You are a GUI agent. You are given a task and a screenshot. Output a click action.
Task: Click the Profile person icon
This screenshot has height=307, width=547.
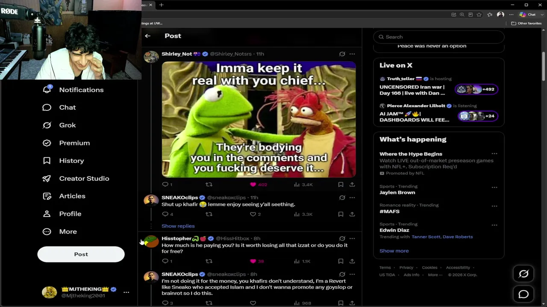pyautogui.click(x=47, y=214)
